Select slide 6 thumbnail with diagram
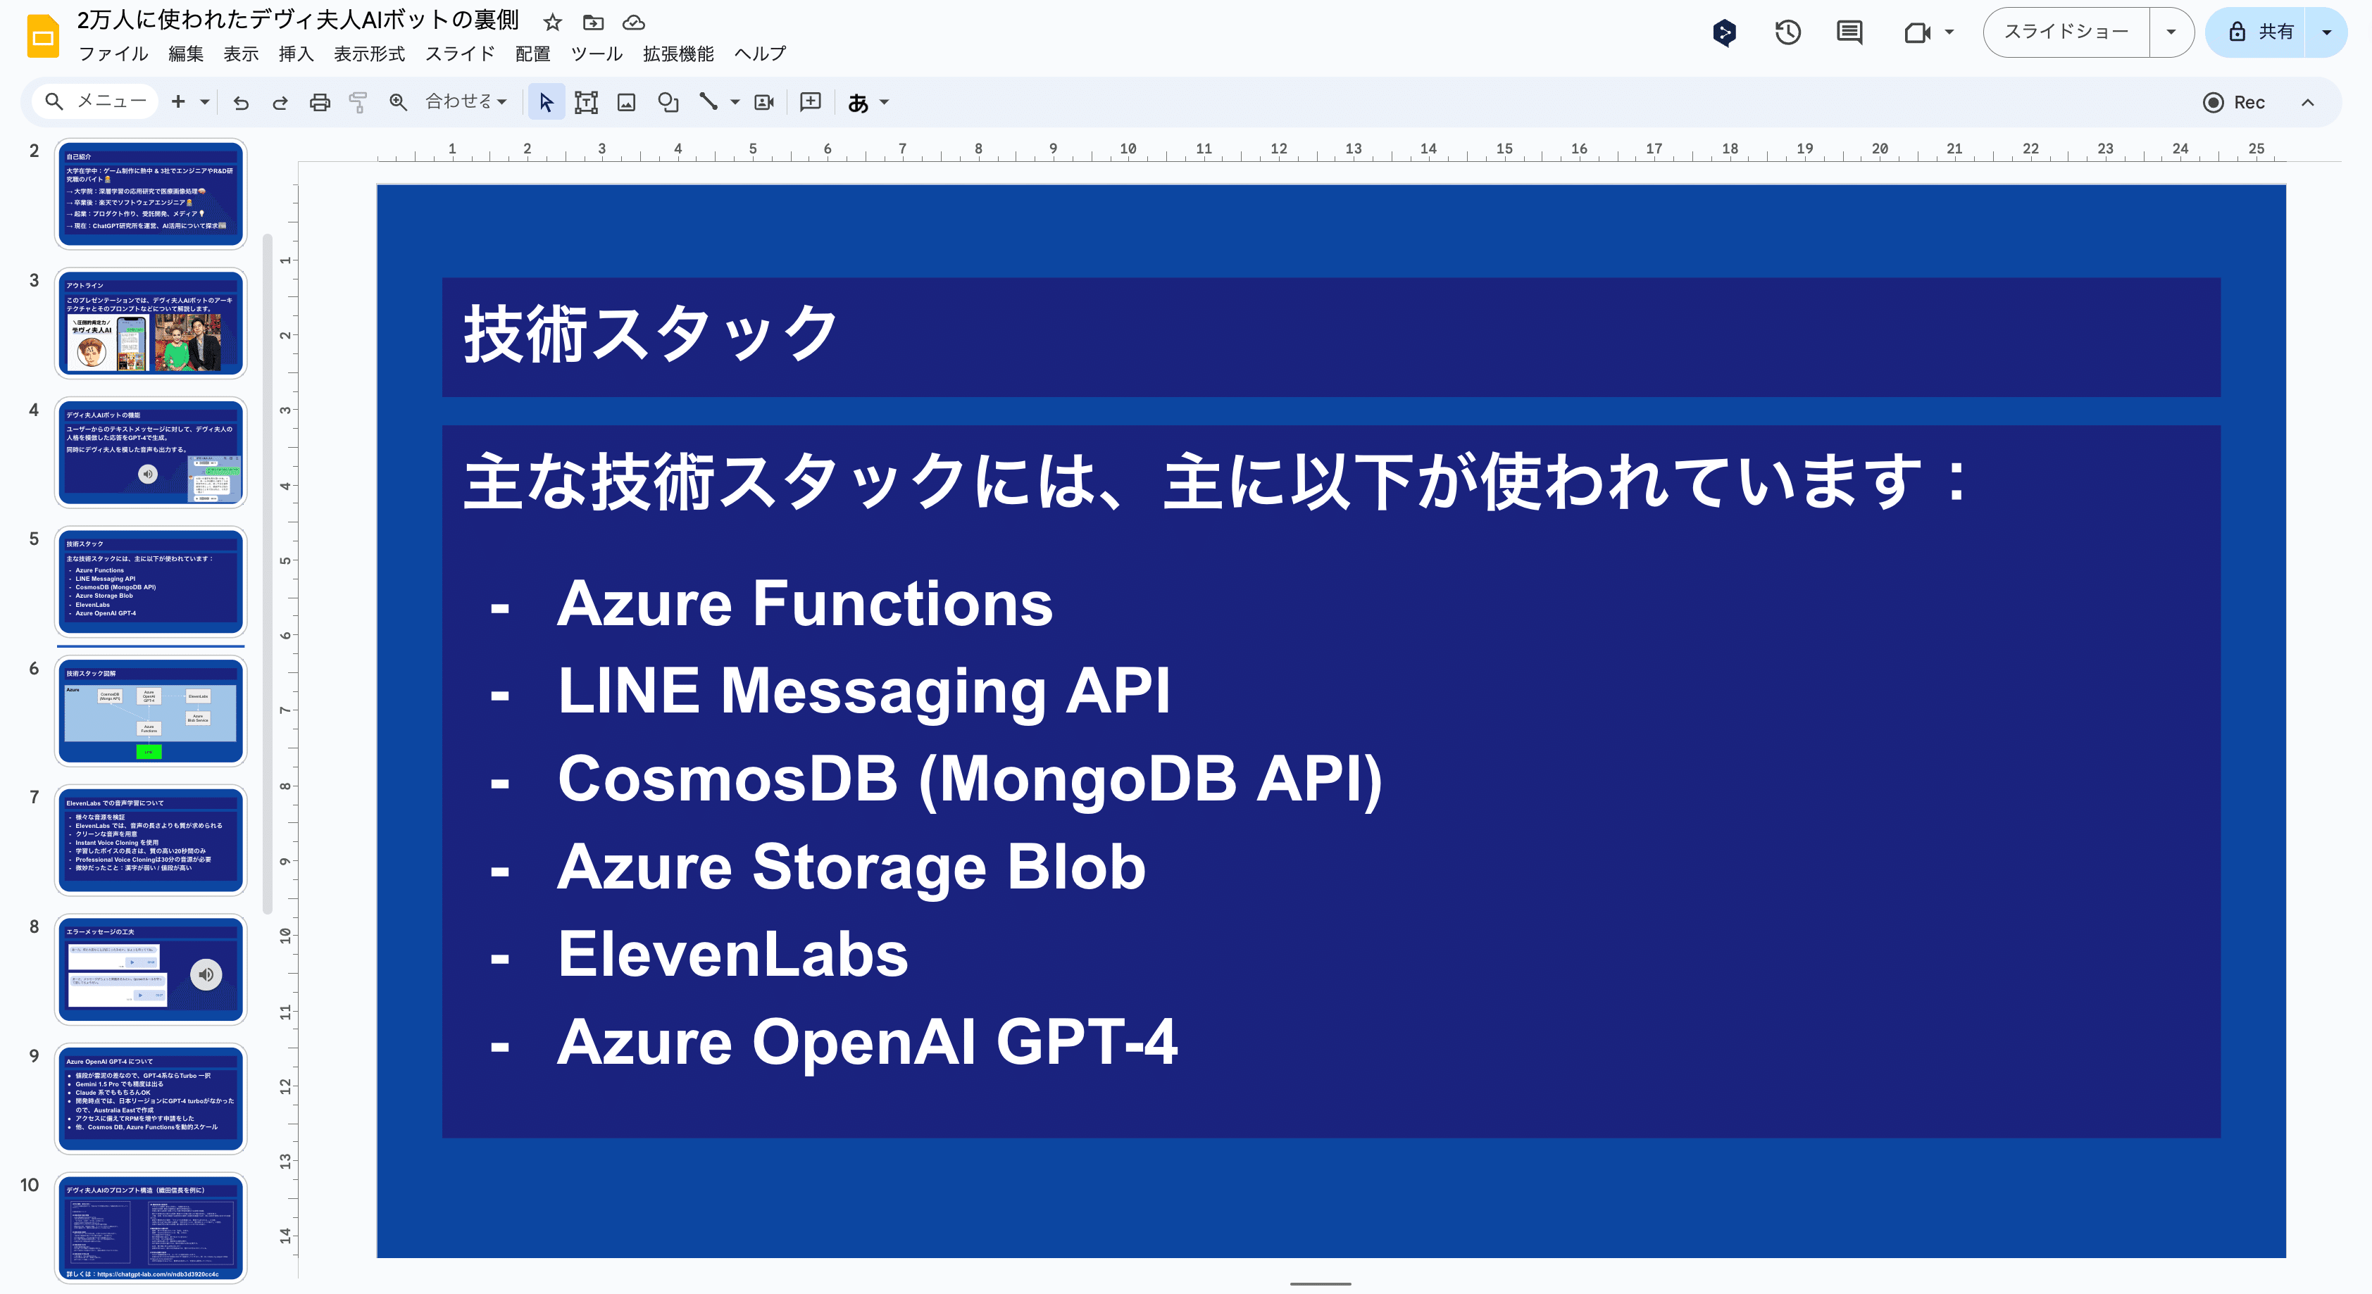Image resolution: width=2372 pixels, height=1294 pixels. pyautogui.click(x=151, y=712)
